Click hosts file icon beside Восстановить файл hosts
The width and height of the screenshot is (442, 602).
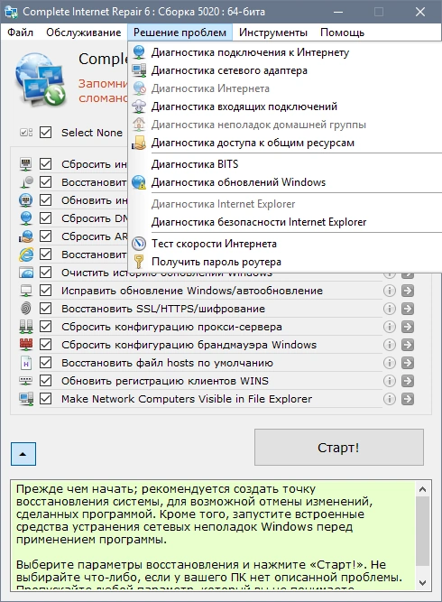point(26,363)
